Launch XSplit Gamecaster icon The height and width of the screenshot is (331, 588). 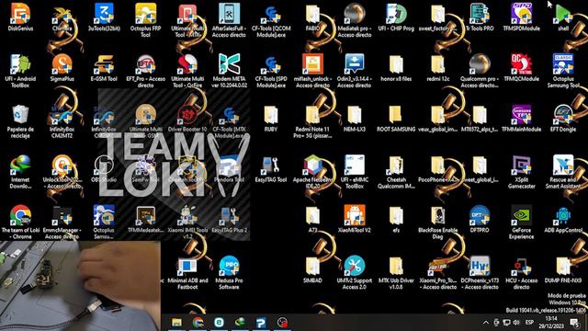[x=521, y=165]
